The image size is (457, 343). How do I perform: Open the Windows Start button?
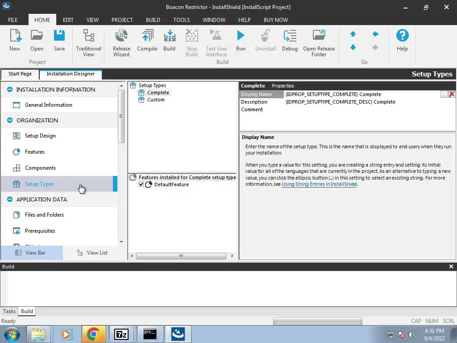pyautogui.click(x=12, y=334)
